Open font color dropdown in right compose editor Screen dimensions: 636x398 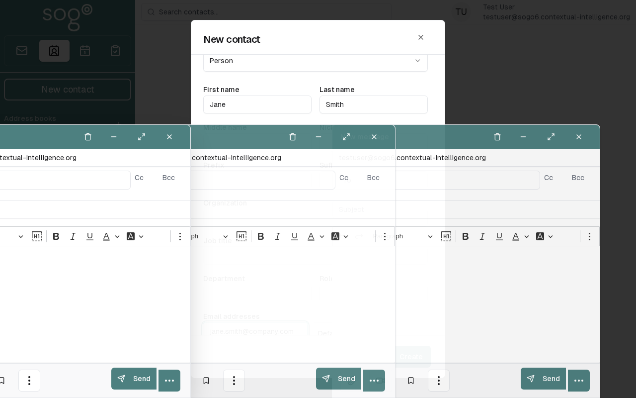click(x=527, y=237)
